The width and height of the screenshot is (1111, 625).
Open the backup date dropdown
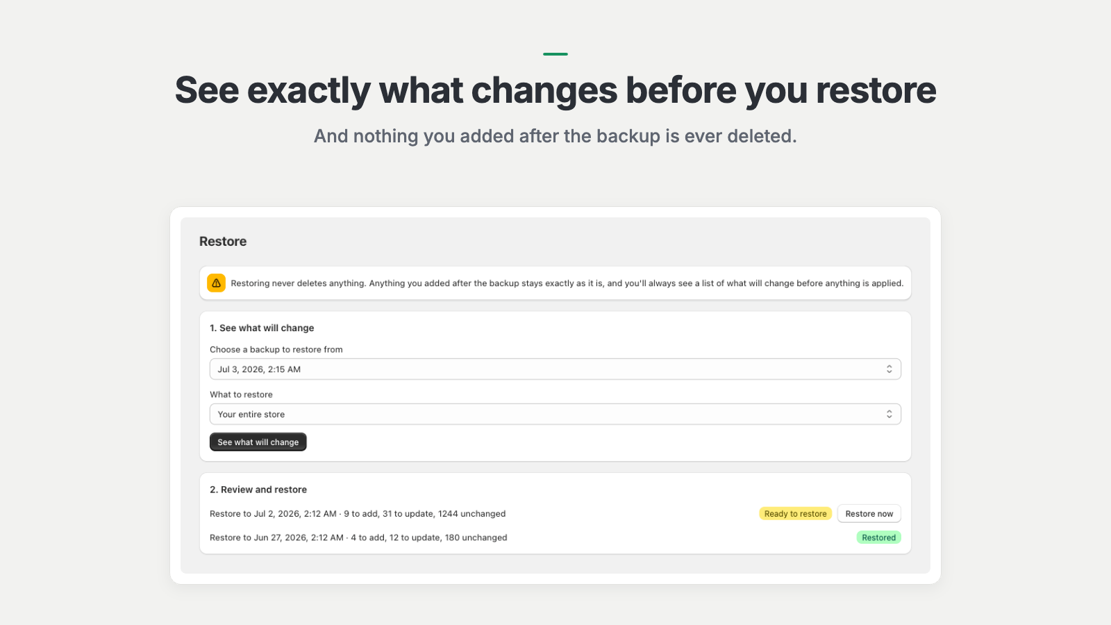(555, 369)
